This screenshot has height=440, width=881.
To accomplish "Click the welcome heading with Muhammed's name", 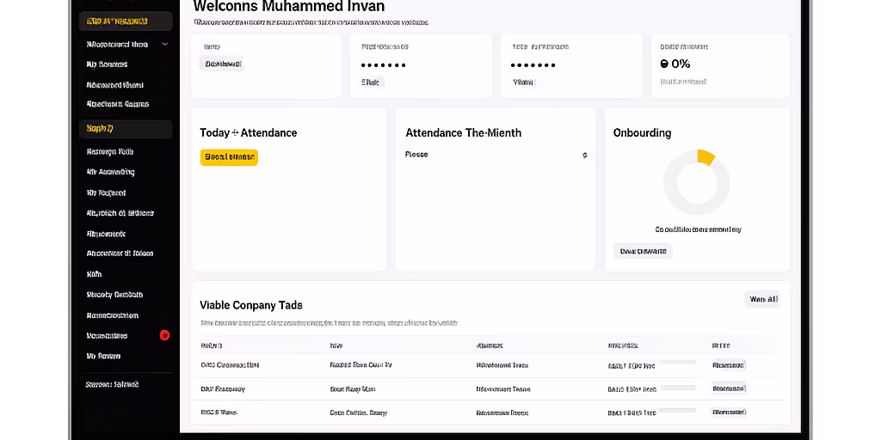I will click(289, 7).
